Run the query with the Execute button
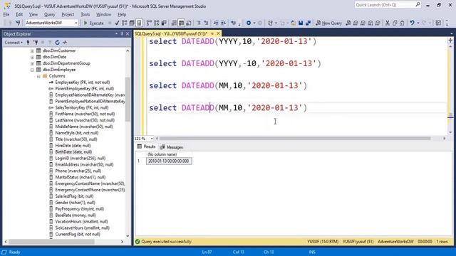The image size is (456, 256). 93,23
